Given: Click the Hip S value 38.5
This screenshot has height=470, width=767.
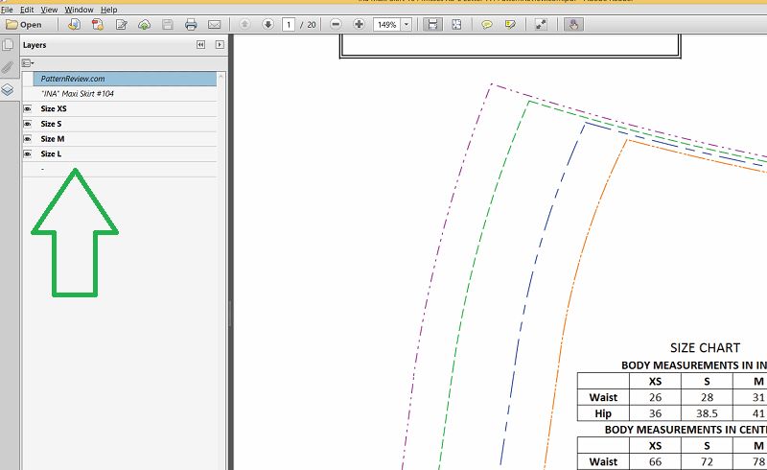Looking at the screenshot, I should click(707, 413).
